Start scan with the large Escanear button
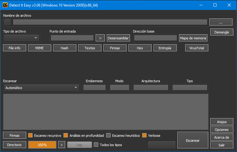This screenshot has height=152, width=237. pyautogui.click(x=193, y=140)
